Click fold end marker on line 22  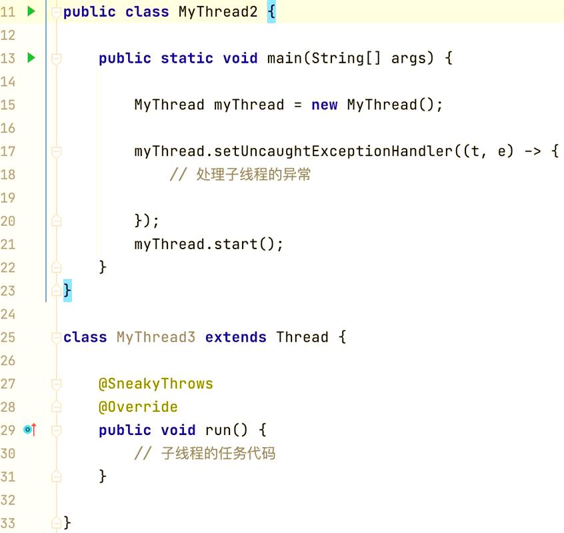click(x=56, y=267)
